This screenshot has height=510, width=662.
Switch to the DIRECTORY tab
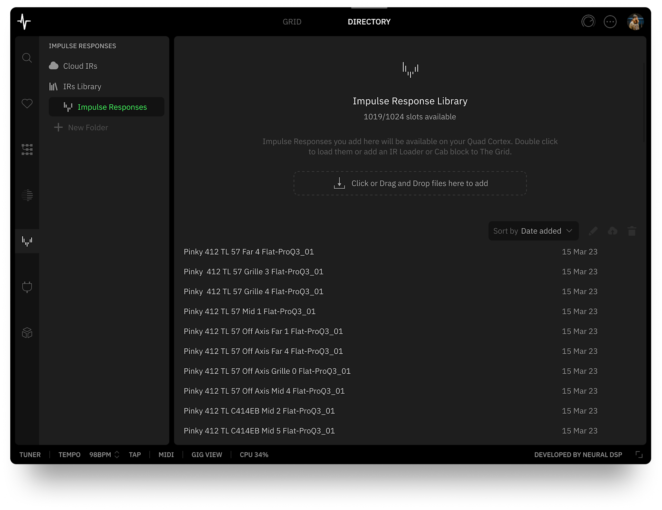click(369, 22)
